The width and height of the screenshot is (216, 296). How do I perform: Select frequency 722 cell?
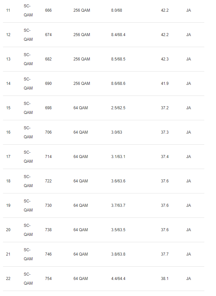pyautogui.click(x=48, y=181)
